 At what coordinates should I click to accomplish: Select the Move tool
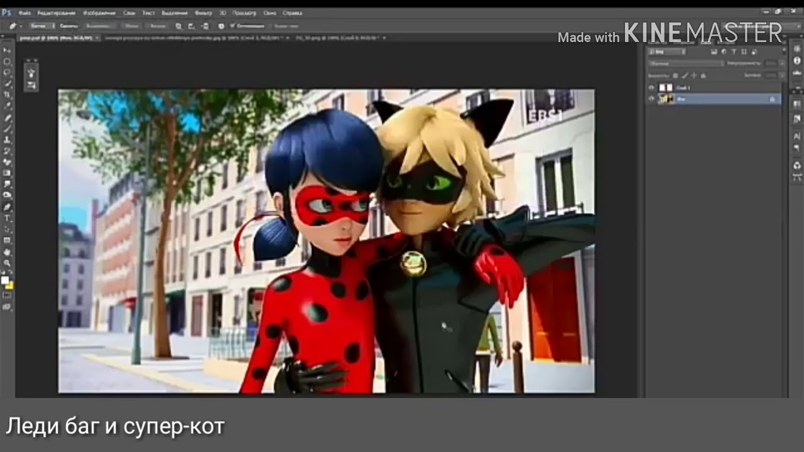(x=7, y=50)
